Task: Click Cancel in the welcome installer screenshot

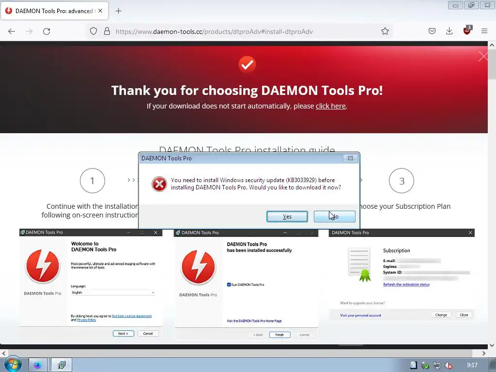Action: click(x=148, y=333)
